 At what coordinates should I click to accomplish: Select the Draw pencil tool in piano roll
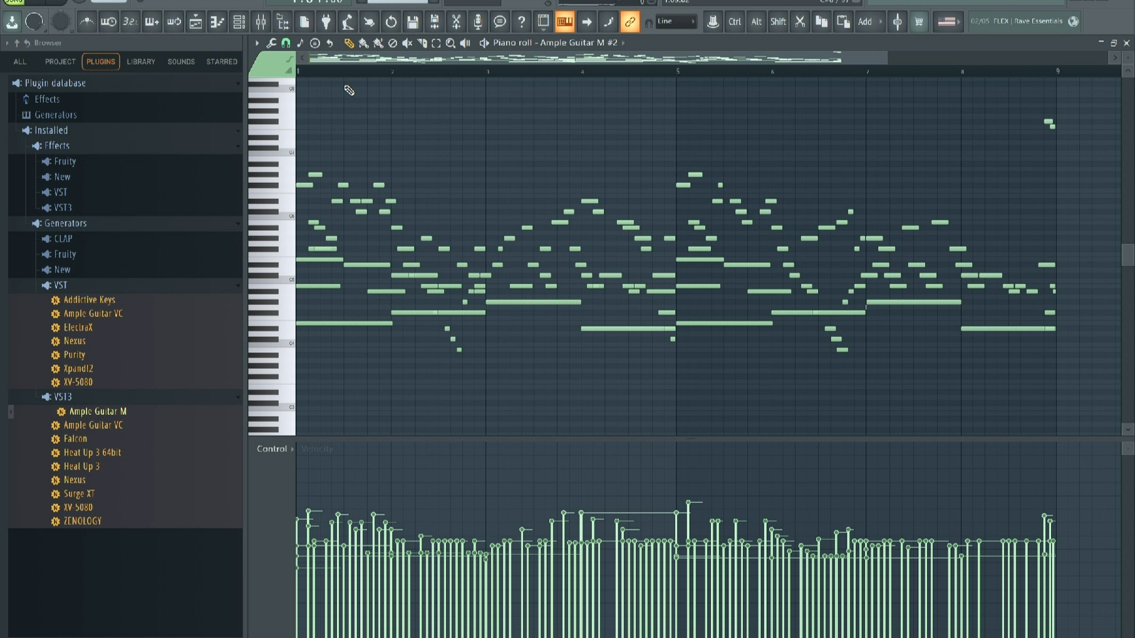349,43
